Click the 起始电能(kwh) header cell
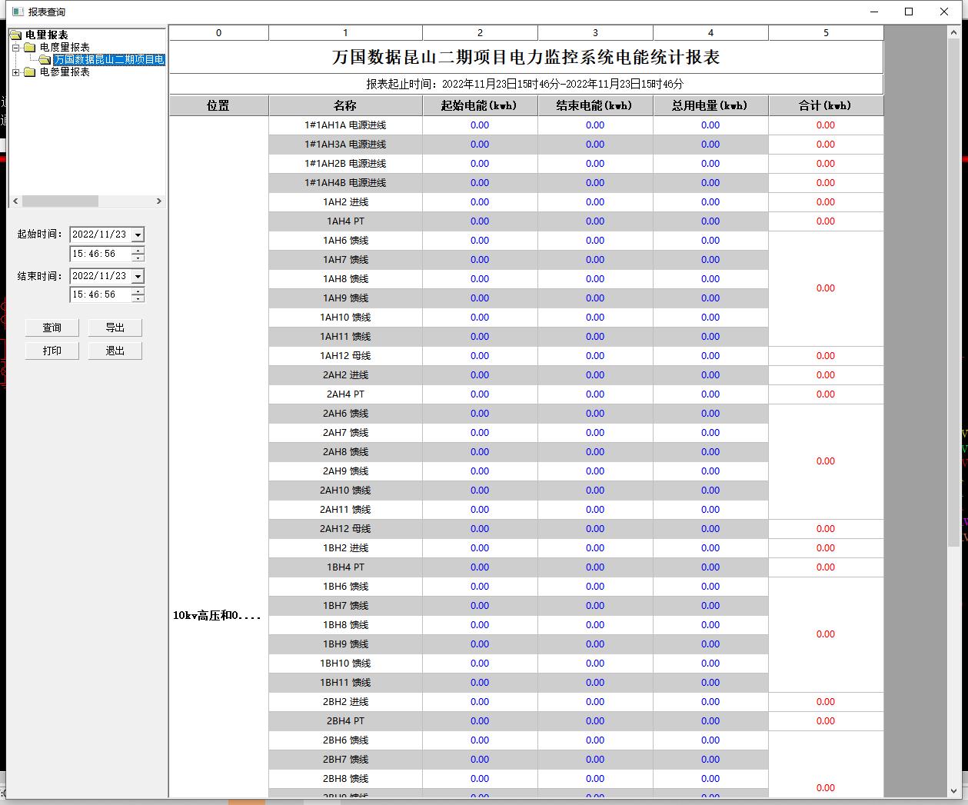Viewport: 968px width, 805px height. (481, 105)
